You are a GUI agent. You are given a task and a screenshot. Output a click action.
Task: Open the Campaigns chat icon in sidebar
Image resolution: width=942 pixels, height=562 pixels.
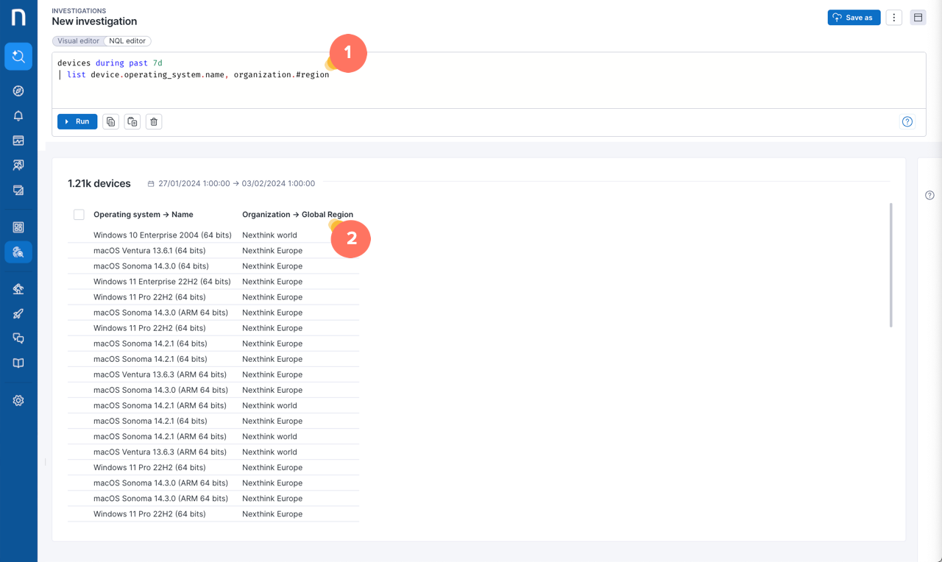click(x=18, y=338)
